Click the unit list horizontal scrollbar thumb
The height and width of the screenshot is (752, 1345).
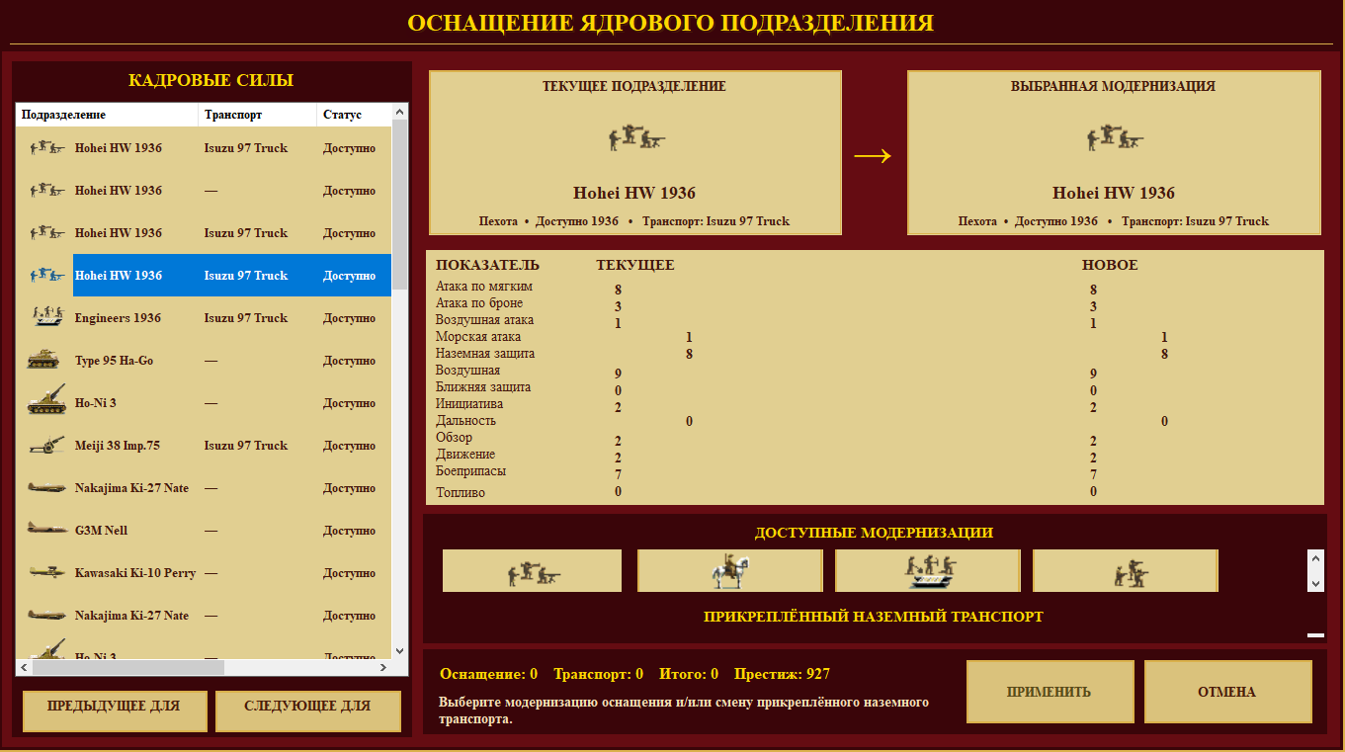pyautogui.click(x=128, y=668)
